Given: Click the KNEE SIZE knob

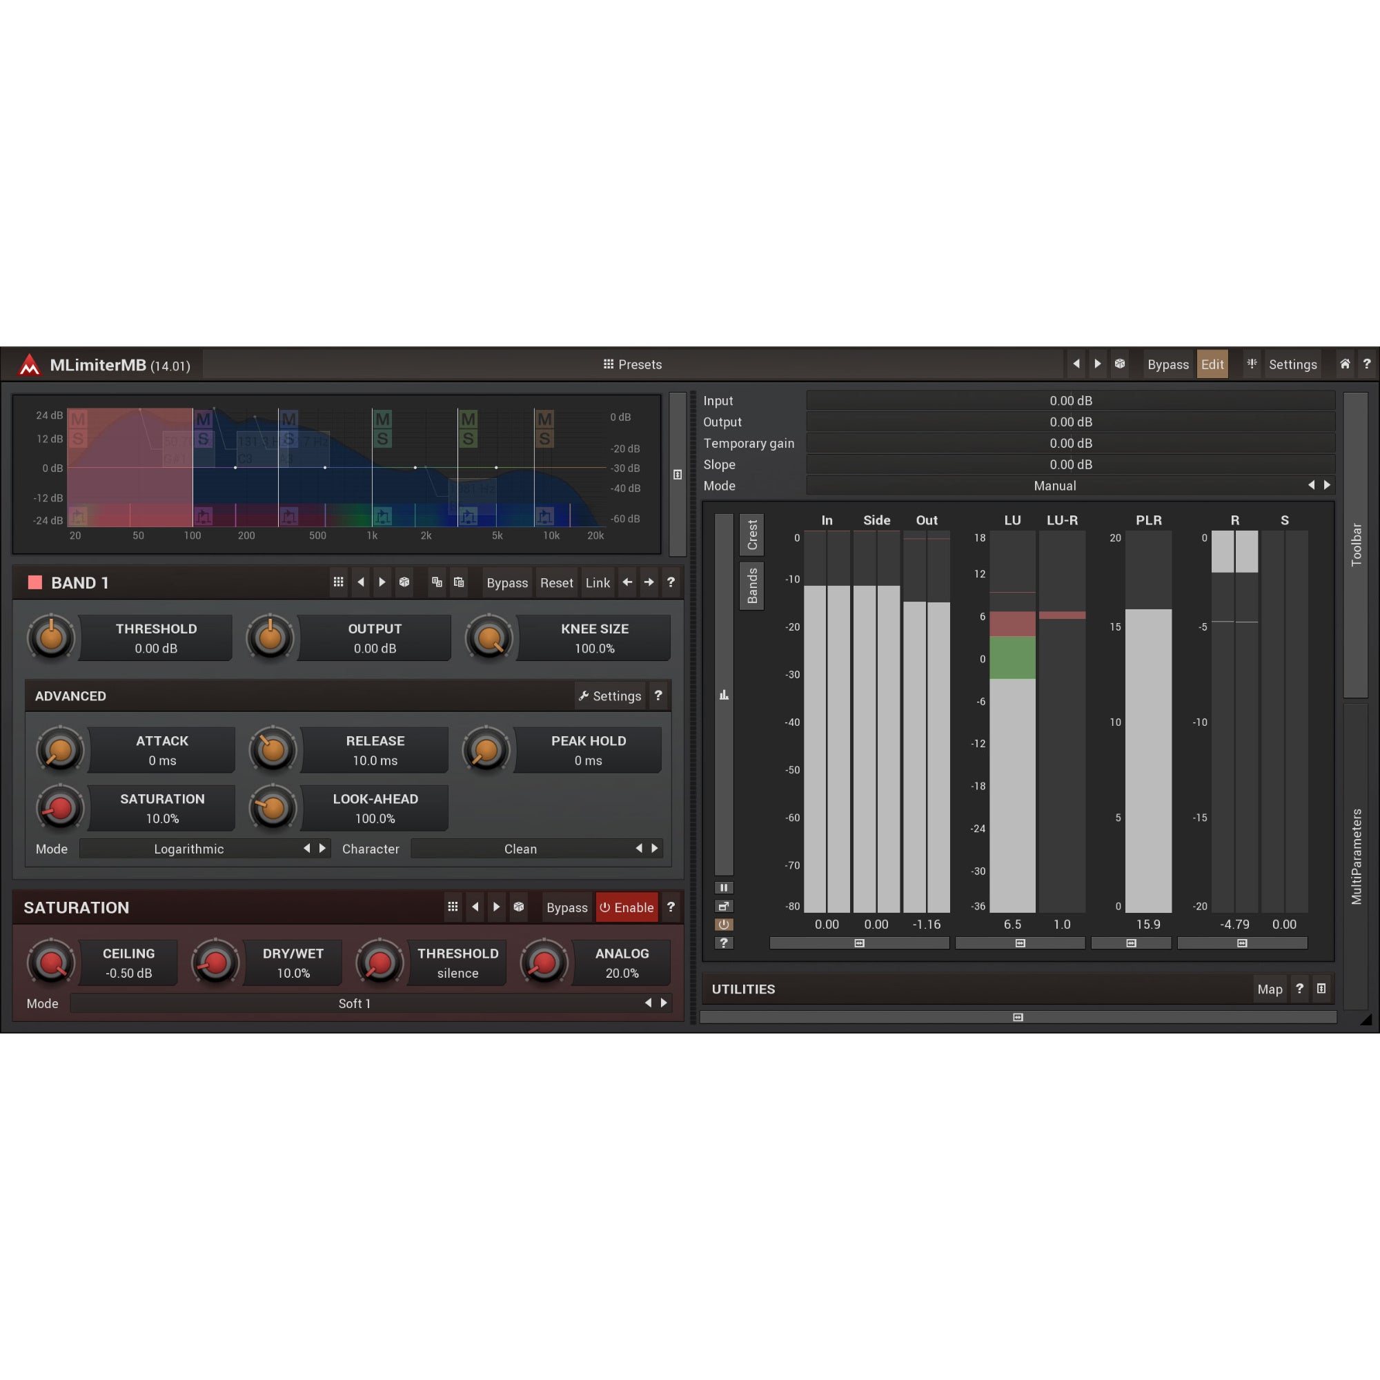Looking at the screenshot, I should (489, 637).
